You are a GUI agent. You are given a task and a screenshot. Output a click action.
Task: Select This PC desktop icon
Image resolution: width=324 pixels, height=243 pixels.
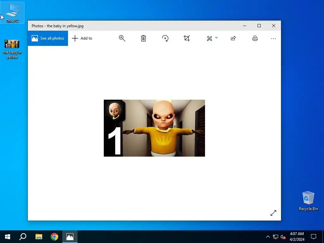pyautogui.click(x=12, y=13)
